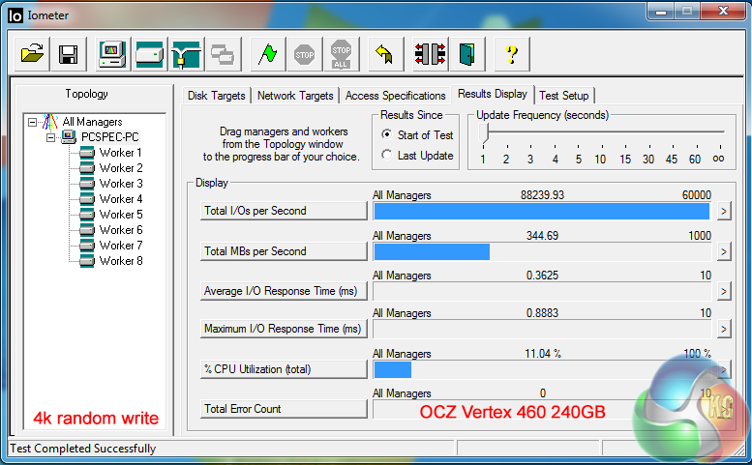Click the duplicate worker icon
Screen dimensions: 752x465
[223, 54]
